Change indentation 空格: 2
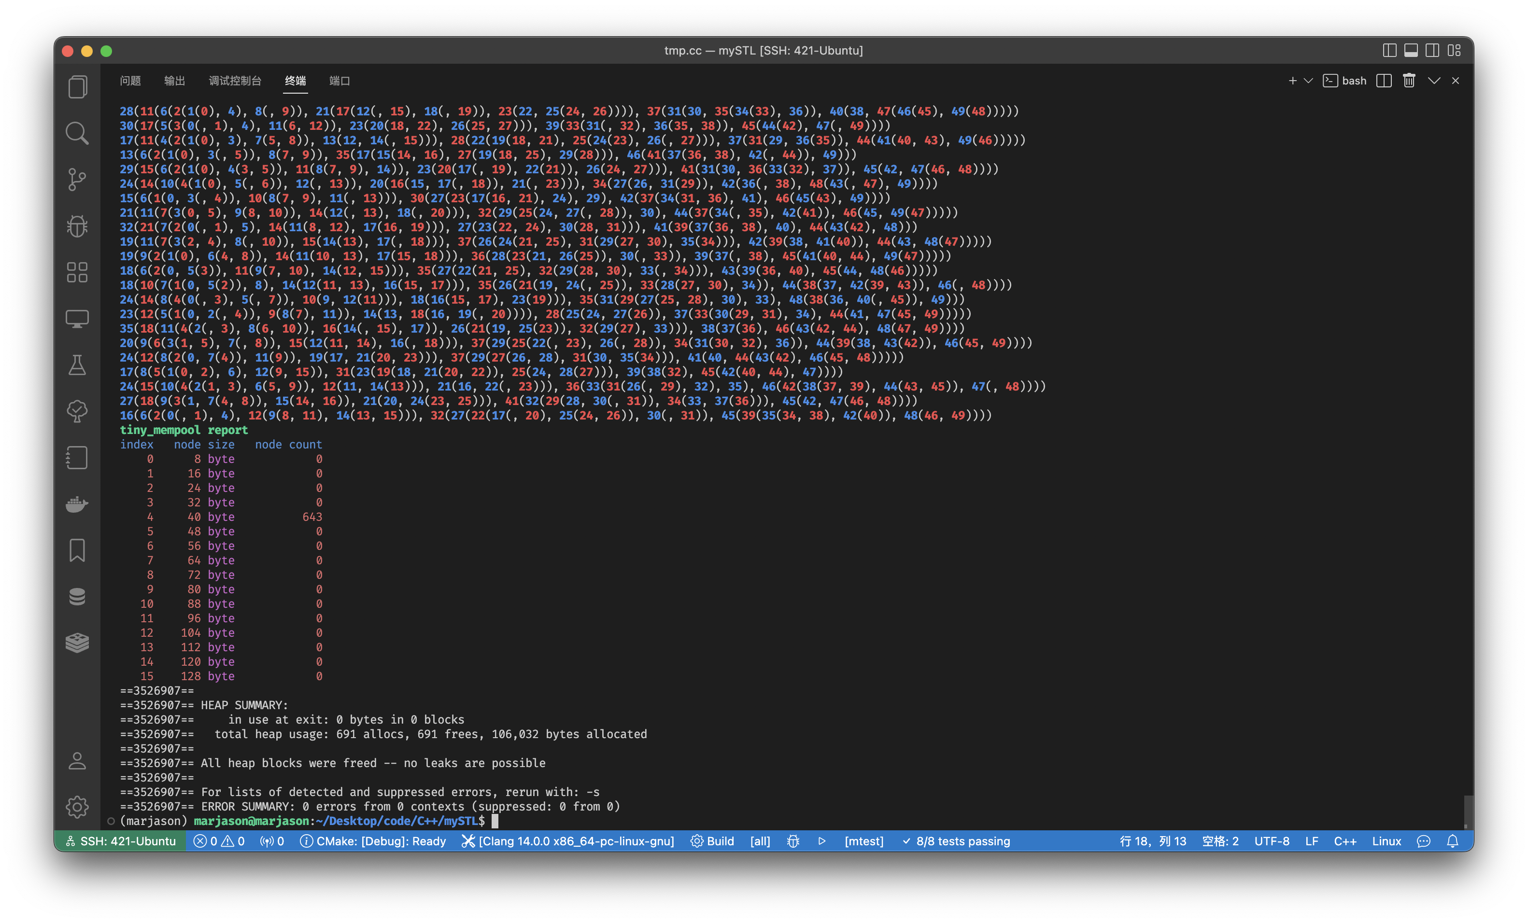The image size is (1528, 923). (1220, 841)
